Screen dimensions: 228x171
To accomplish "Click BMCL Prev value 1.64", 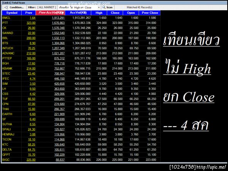I will pyautogui.click(x=33, y=18).
